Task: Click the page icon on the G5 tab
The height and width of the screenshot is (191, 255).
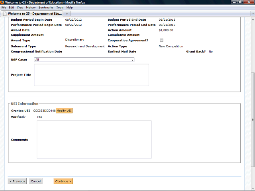Action: [x=4, y=13]
